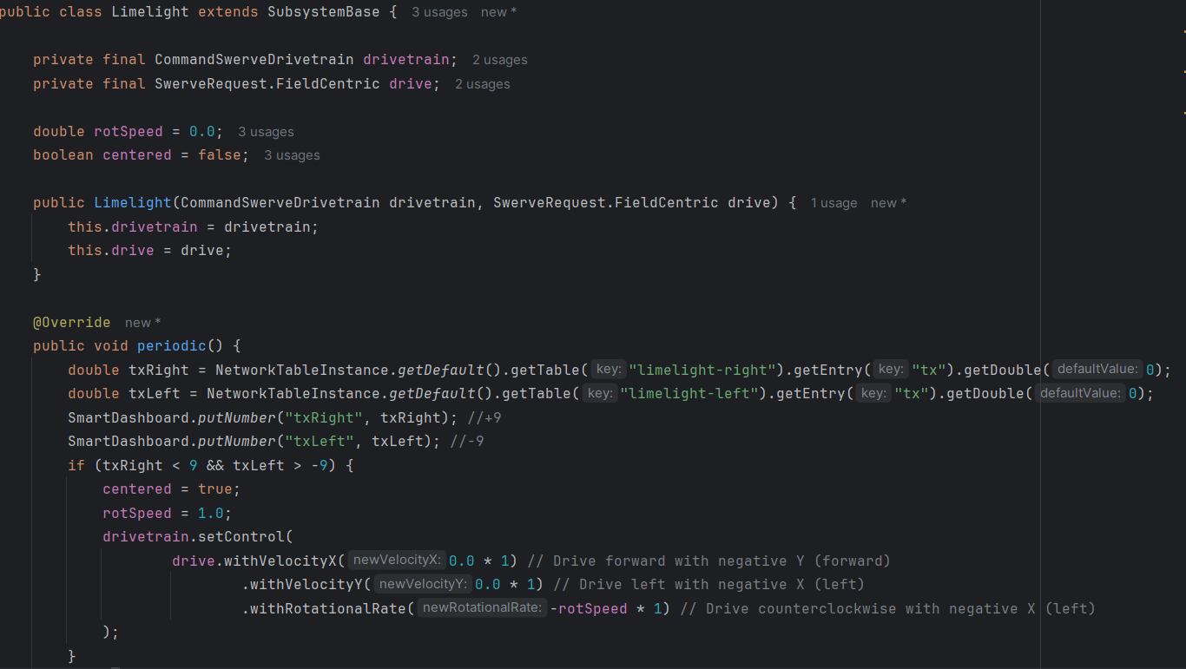This screenshot has height=669, width=1186.
Task: Click "getDefault" on the txLeft declaration line
Action: 432,394
